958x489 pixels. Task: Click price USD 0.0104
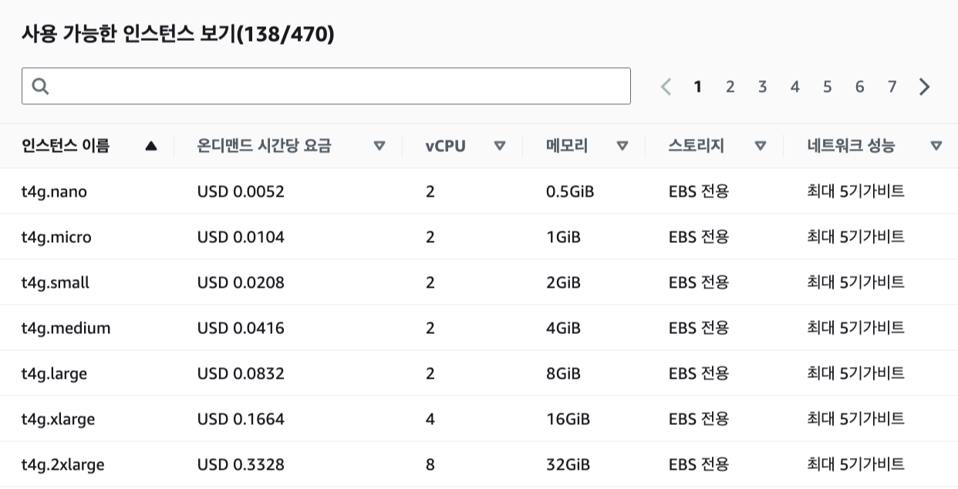pyautogui.click(x=241, y=237)
